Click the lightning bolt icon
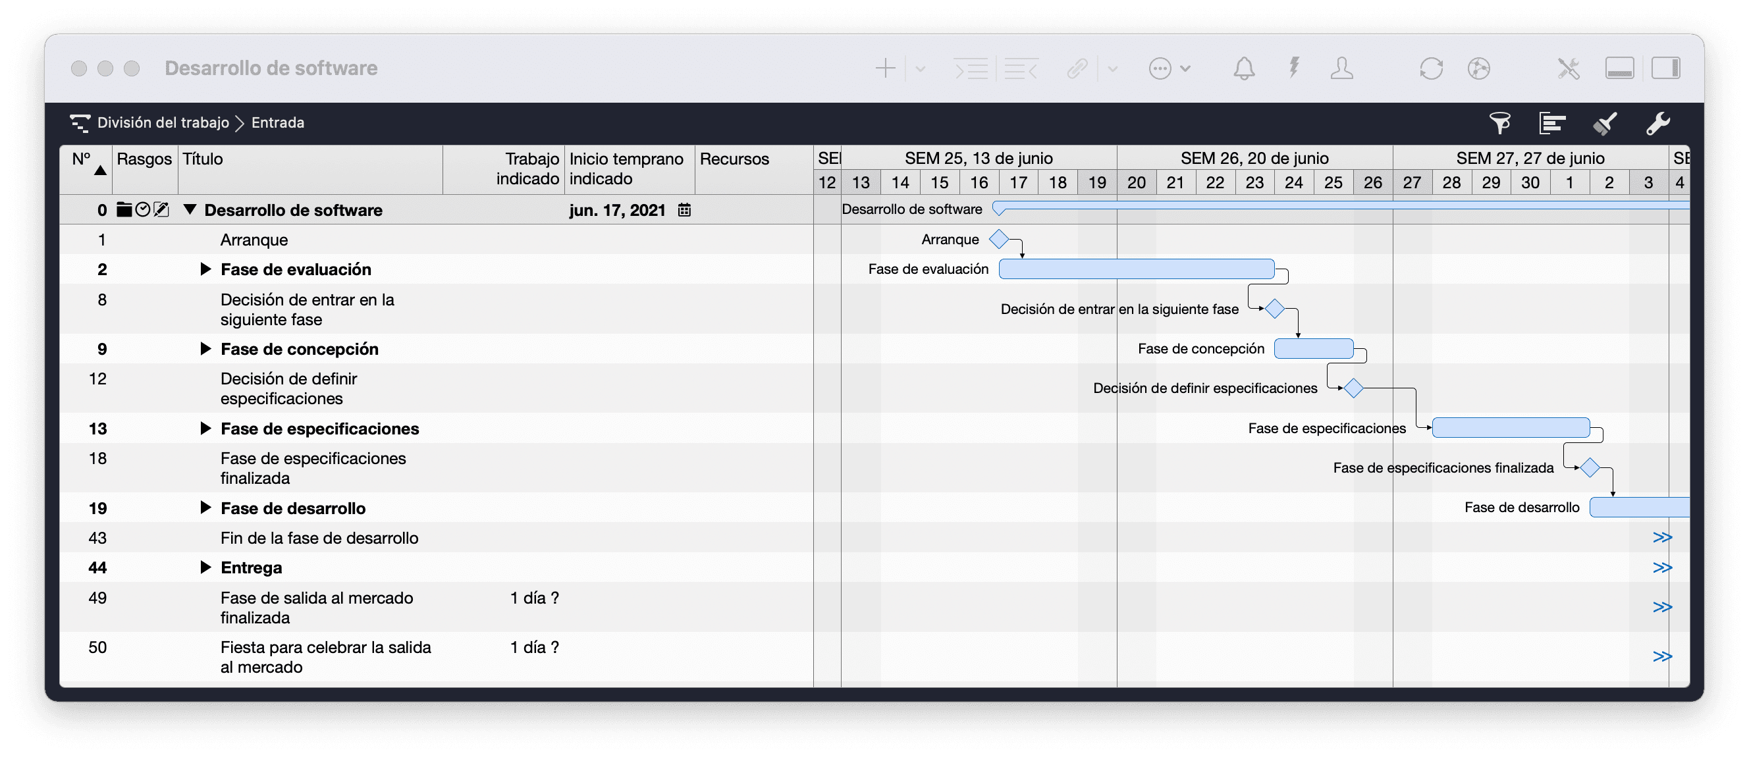 click(x=1294, y=68)
